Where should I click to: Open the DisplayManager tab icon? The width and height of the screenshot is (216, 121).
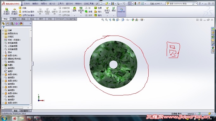coord(21,24)
